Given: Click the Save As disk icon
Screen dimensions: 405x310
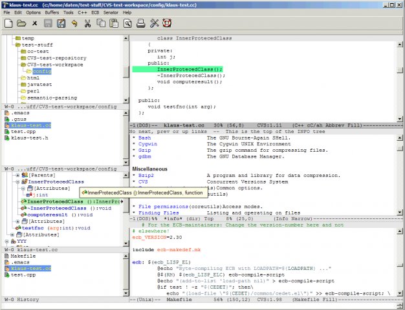Looking at the screenshot, I should pyautogui.click(x=61, y=24).
